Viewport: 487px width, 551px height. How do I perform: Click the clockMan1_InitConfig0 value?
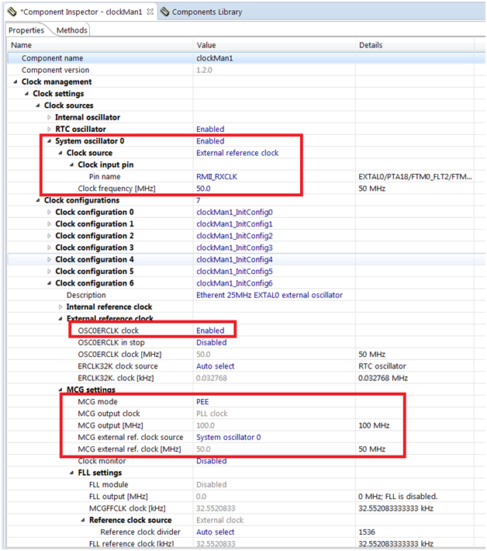click(x=234, y=212)
